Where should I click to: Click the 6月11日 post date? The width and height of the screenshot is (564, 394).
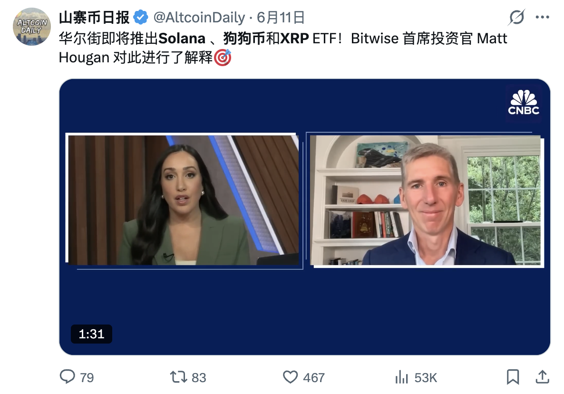(x=281, y=17)
